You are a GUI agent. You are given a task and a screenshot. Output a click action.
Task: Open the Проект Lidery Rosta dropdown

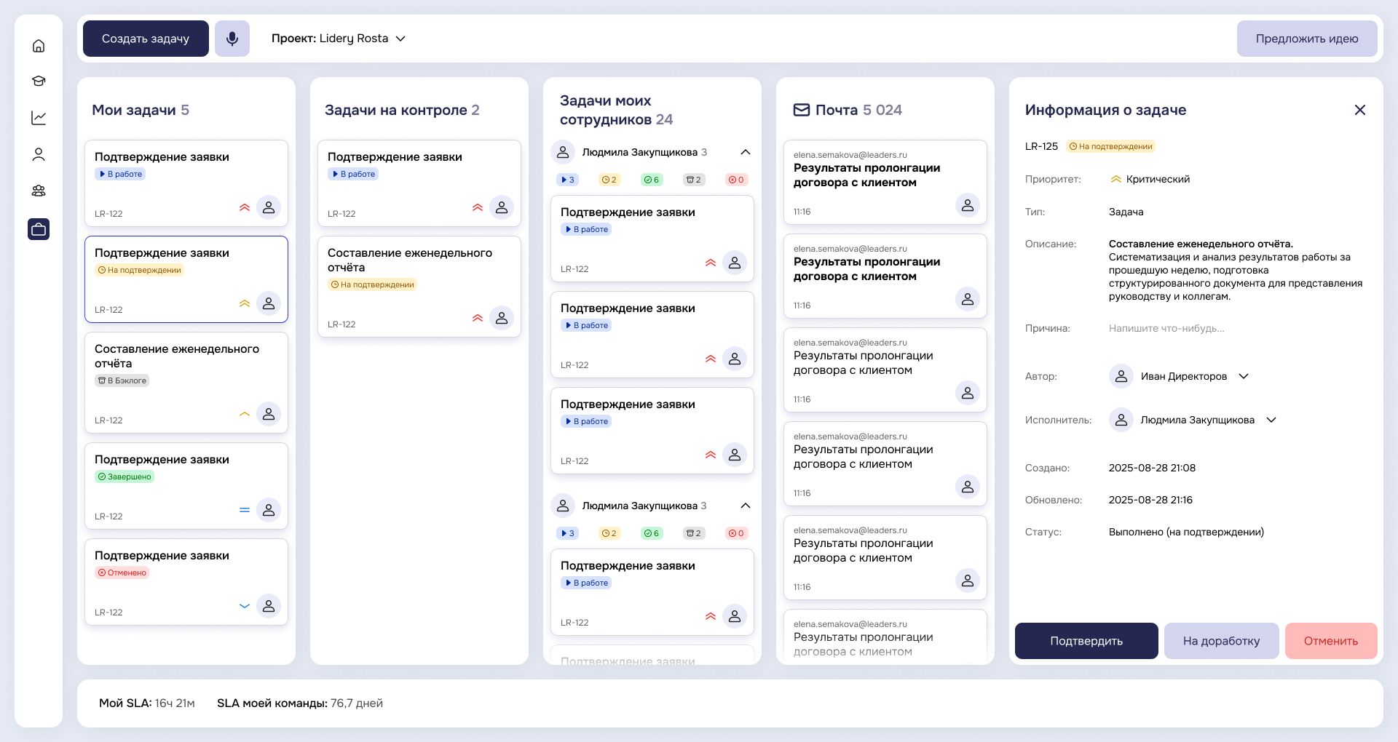[339, 39]
